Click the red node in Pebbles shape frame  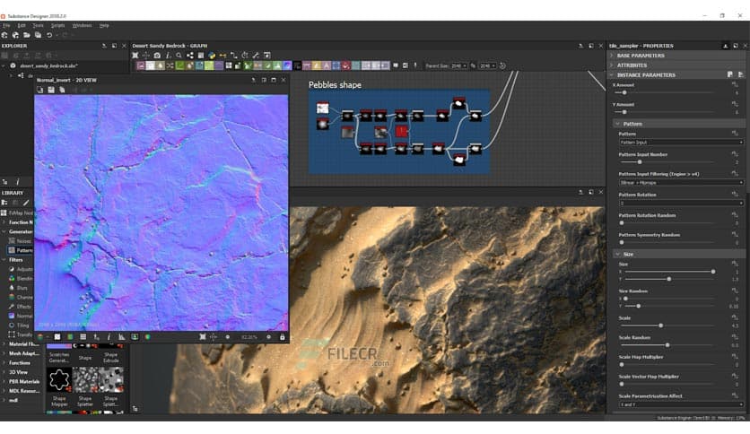pos(402,131)
